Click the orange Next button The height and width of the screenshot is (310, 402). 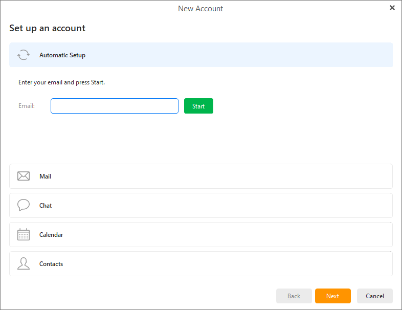point(333,296)
